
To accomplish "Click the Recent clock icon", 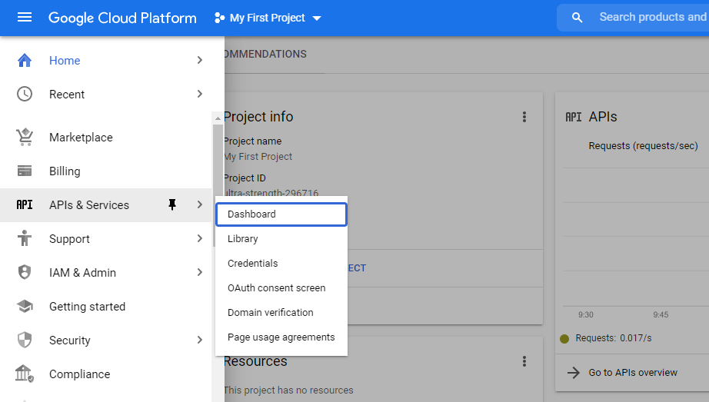I will click(x=25, y=94).
